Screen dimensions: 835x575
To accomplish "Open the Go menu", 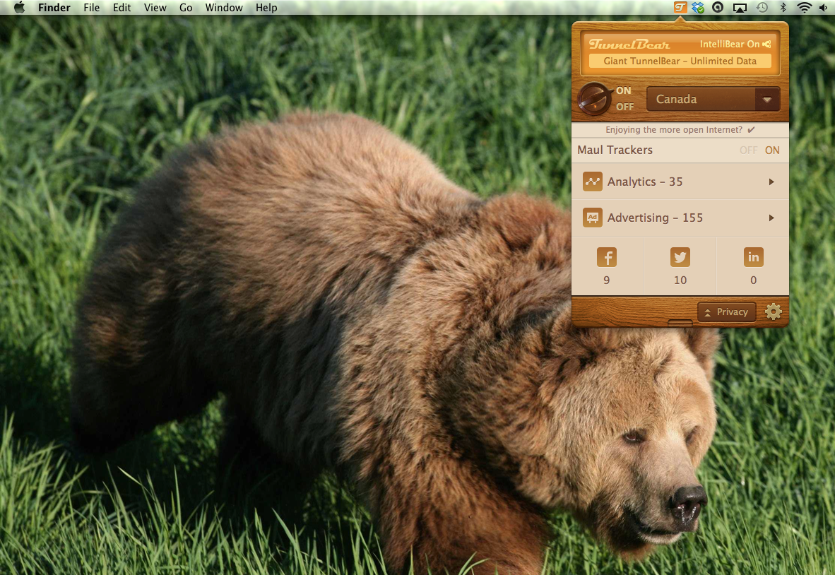I will click(186, 8).
